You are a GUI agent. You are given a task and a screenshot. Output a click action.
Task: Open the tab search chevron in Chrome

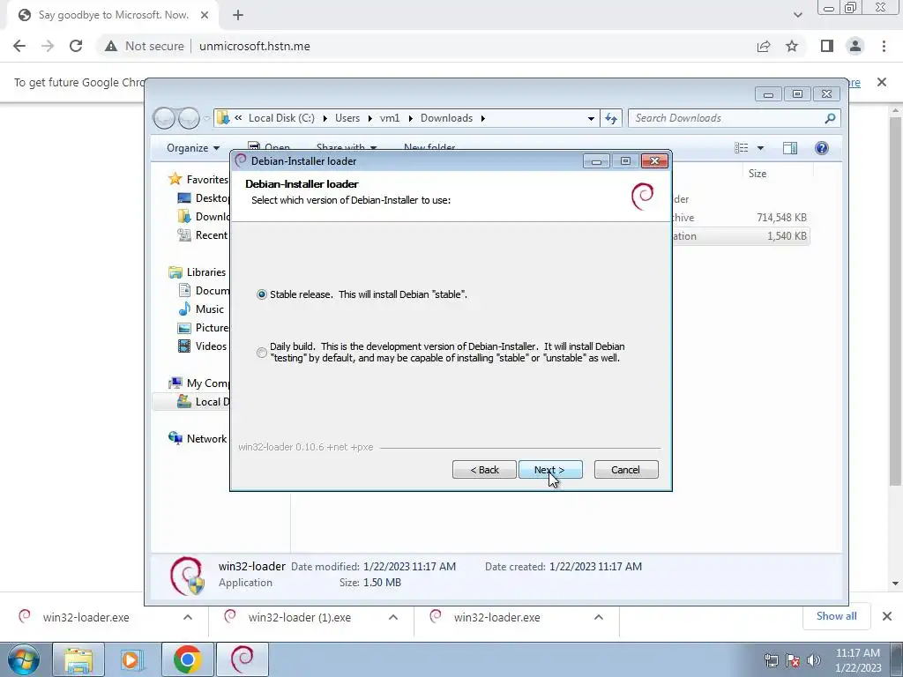click(797, 16)
